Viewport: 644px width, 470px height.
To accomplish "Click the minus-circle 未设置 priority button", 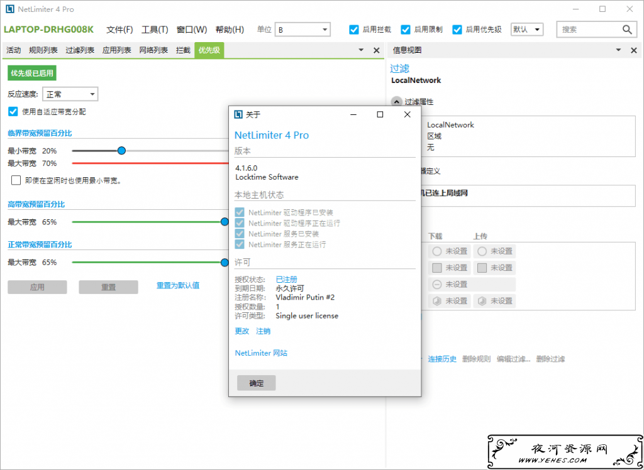I will pyautogui.click(x=472, y=284).
